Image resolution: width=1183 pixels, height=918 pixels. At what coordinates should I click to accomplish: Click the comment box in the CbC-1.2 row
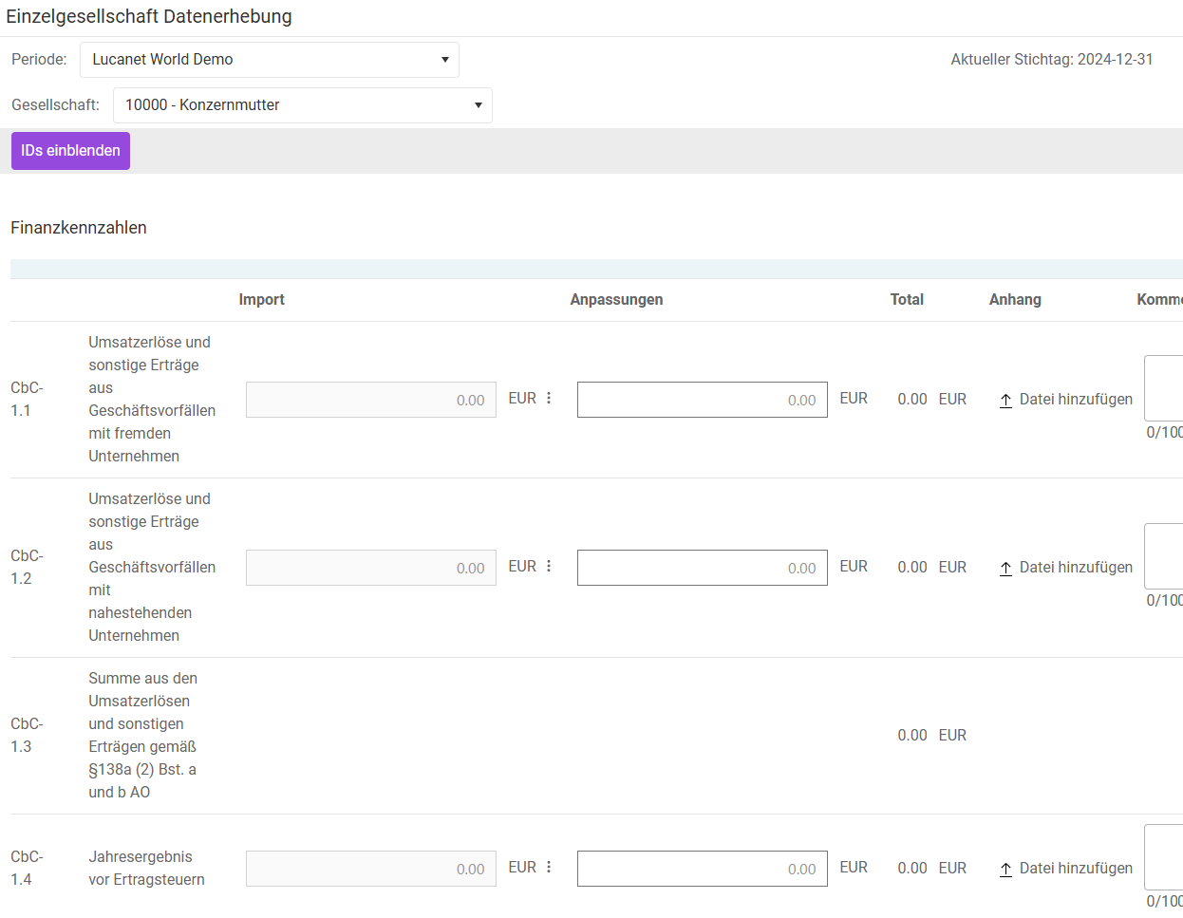1164,556
